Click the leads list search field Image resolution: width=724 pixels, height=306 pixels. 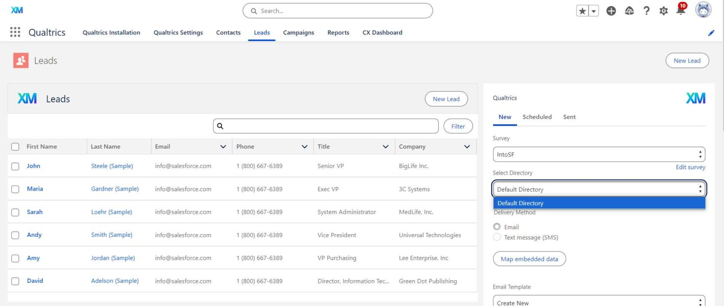click(x=325, y=126)
